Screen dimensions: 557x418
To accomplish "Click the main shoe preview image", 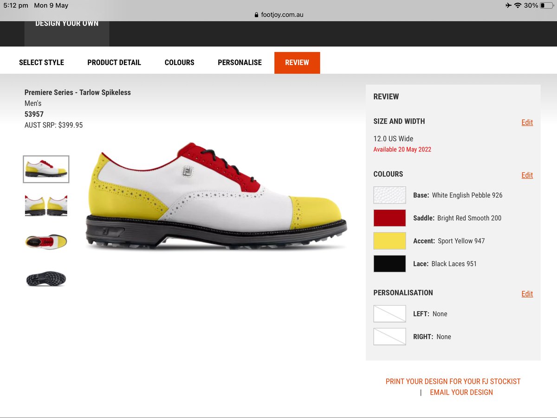I will pos(216,196).
